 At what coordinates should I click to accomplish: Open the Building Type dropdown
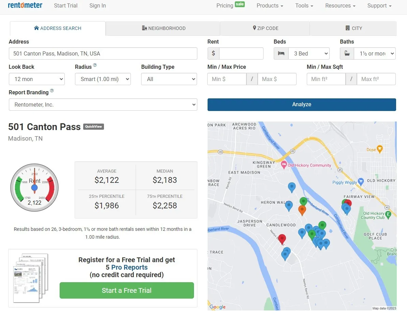[x=169, y=79]
